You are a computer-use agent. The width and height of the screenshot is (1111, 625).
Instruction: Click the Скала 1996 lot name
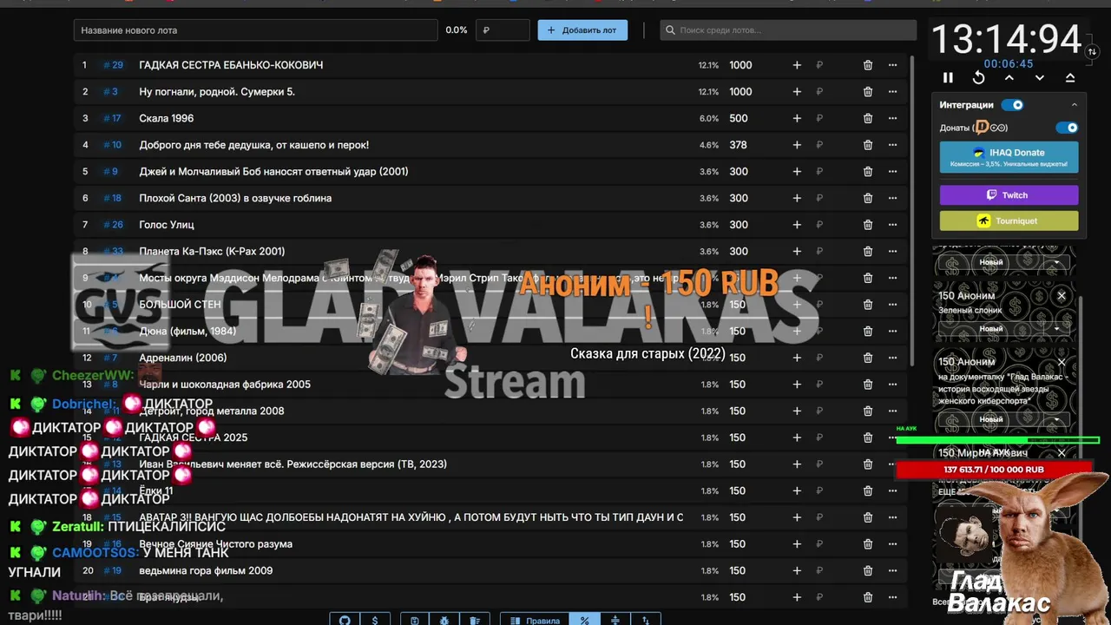pyautogui.click(x=167, y=118)
